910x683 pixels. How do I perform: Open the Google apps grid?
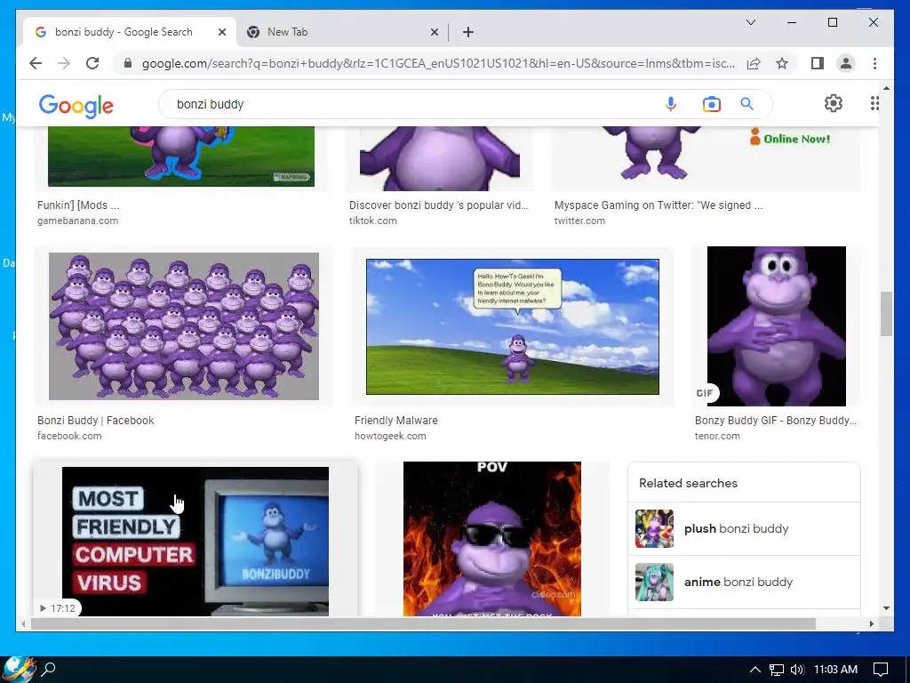point(874,103)
